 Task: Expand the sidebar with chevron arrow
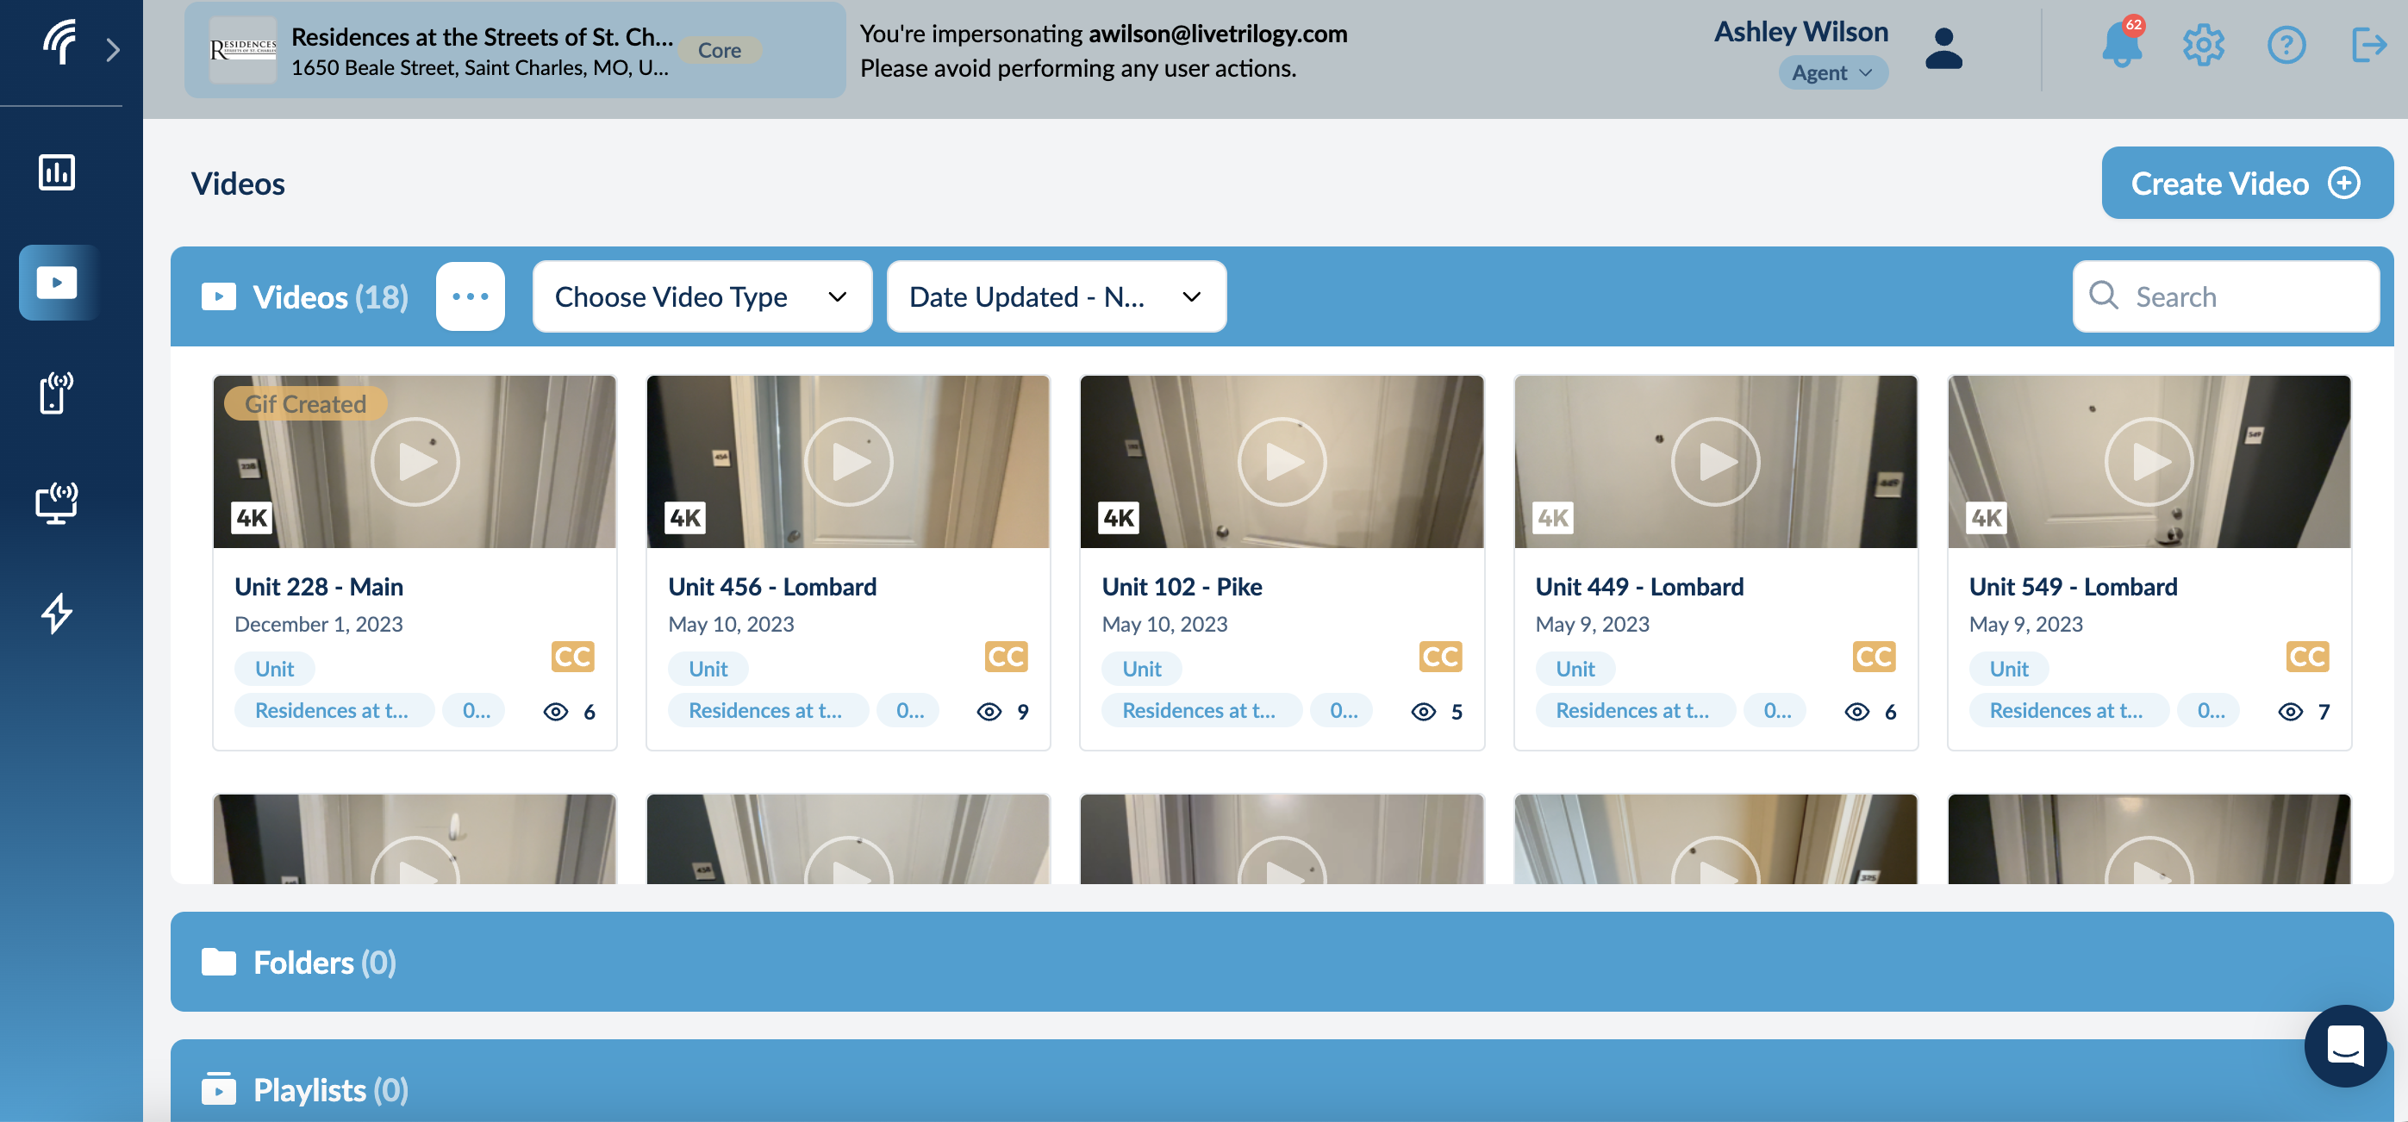pos(113,50)
